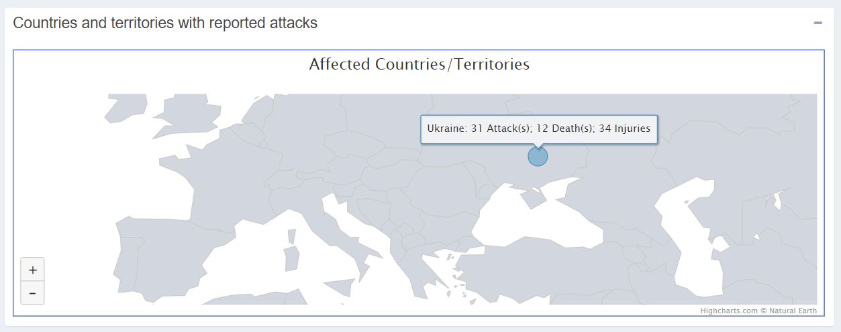This screenshot has height=332, width=841.
Task: Zoom in on the map
Action: [32, 270]
